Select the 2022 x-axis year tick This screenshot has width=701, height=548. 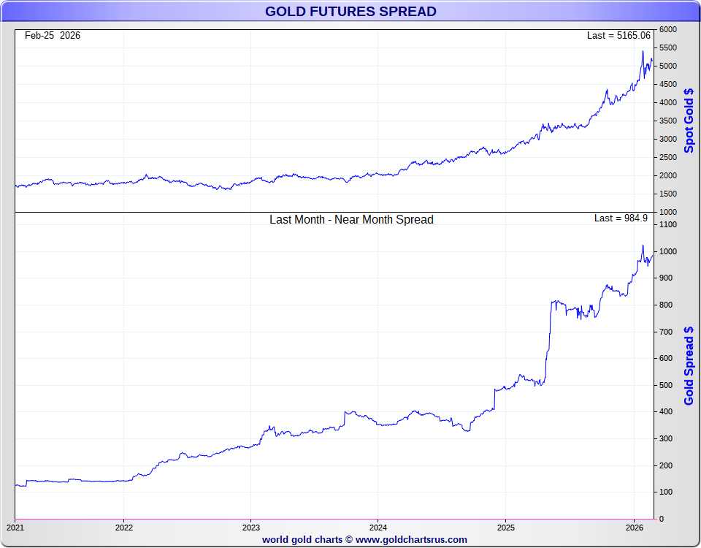123,527
